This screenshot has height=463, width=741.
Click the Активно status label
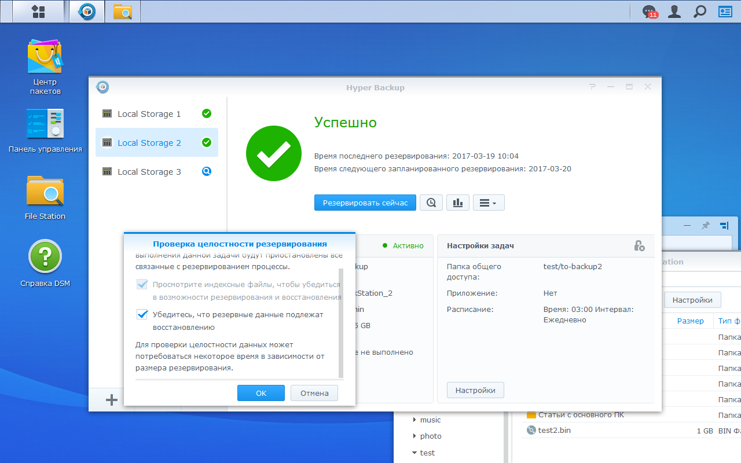tap(408, 246)
